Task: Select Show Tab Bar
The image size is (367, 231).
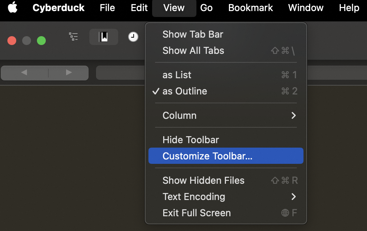Action: 193,34
